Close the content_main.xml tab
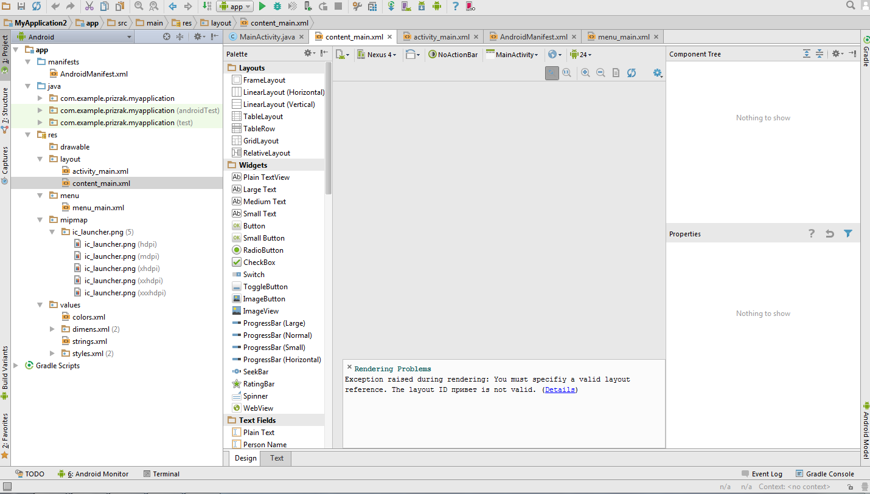 pyautogui.click(x=390, y=36)
